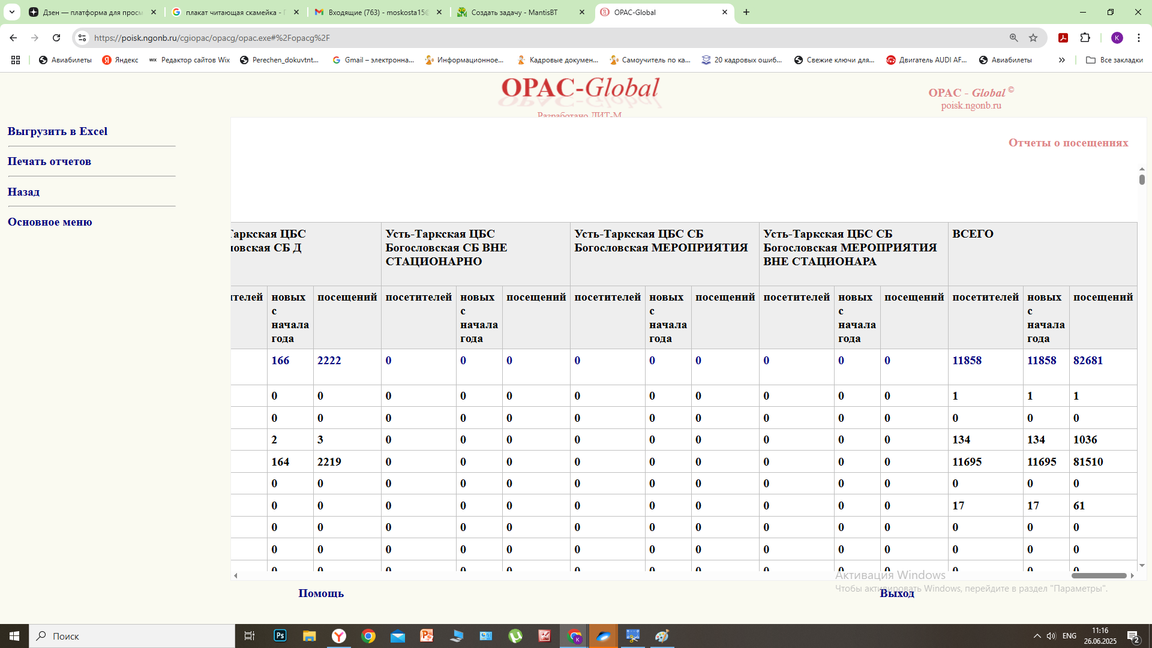Switch to the MantisBT Создать задачу tab
The height and width of the screenshot is (648, 1152).
(514, 12)
